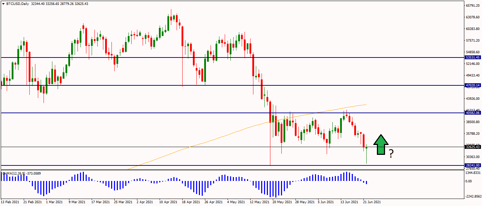This screenshot has height=206, width=482.
Task: Click the BTCUSD,Daily chart title
Action: tap(18, 4)
